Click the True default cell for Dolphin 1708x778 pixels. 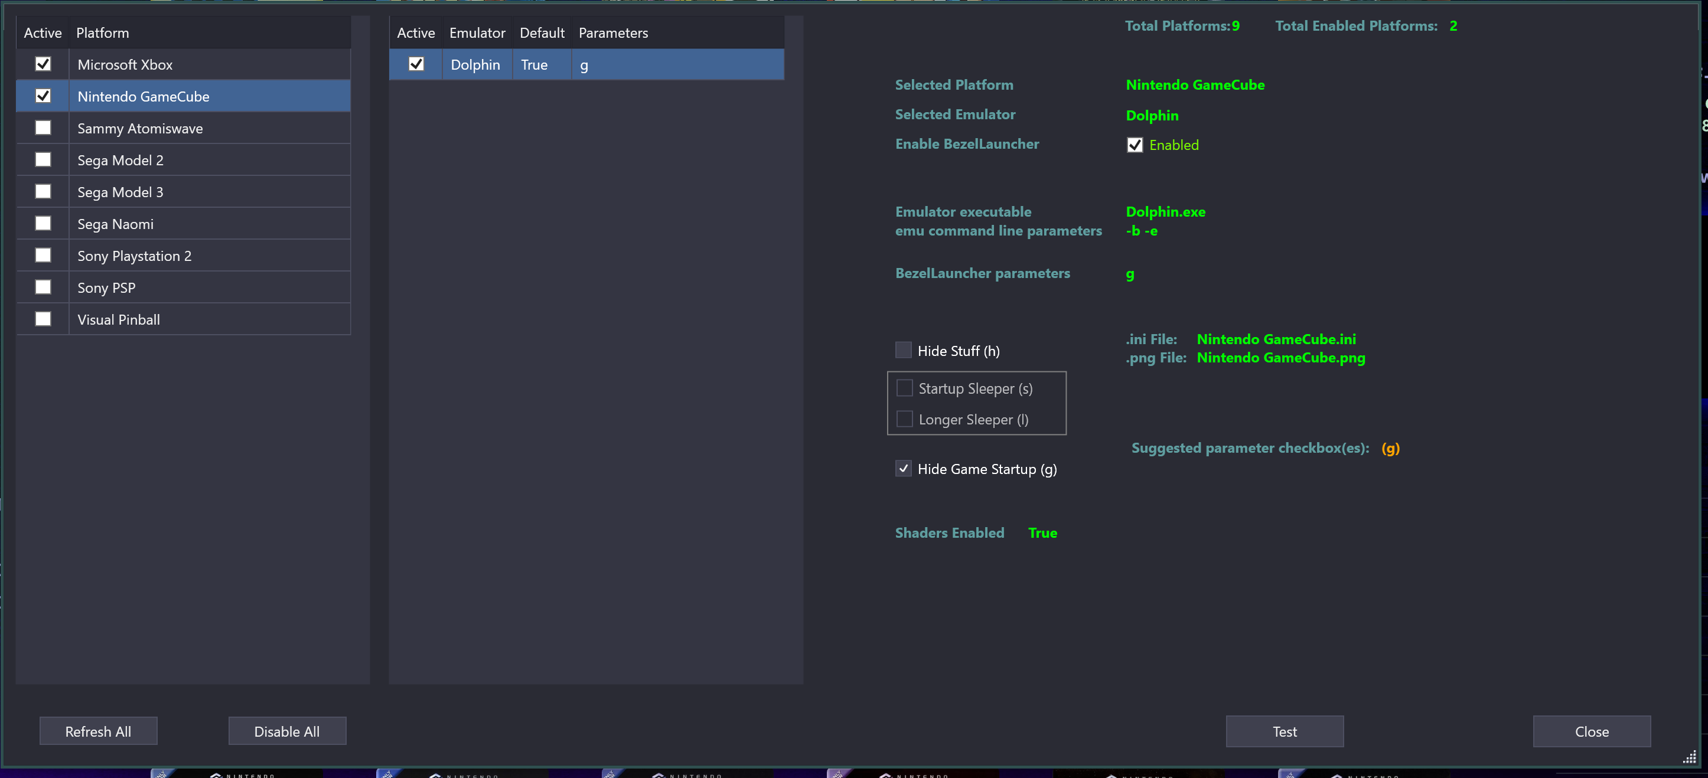coord(542,64)
